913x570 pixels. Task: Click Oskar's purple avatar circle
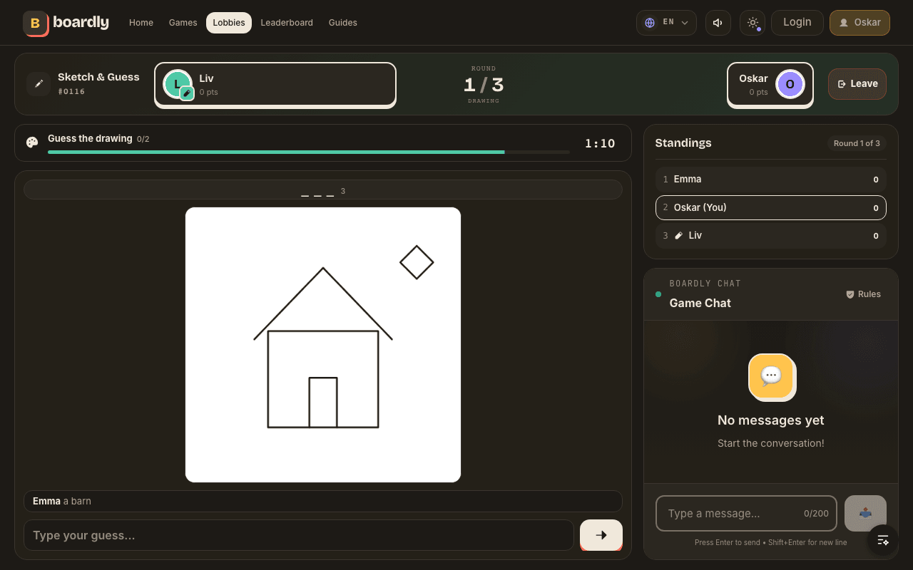coord(790,84)
